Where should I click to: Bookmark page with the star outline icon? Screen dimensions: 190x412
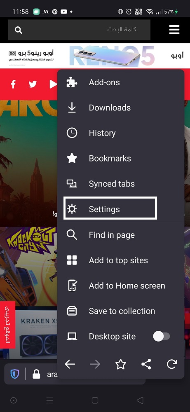coord(121,364)
